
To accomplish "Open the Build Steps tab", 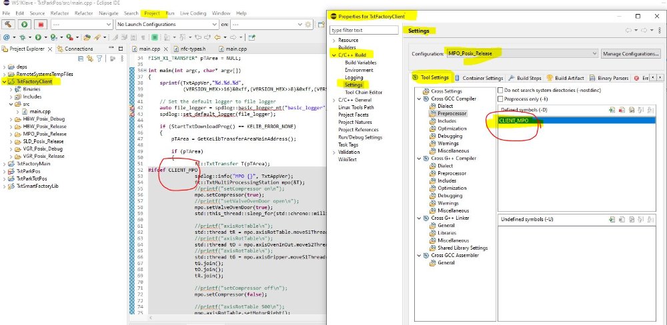I will [x=524, y=78].
